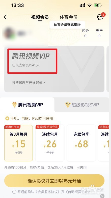Tap the speaker icon beside device notice
This screenshot has height=198, width=111.
pyautogui.click(x=7, y=118)
